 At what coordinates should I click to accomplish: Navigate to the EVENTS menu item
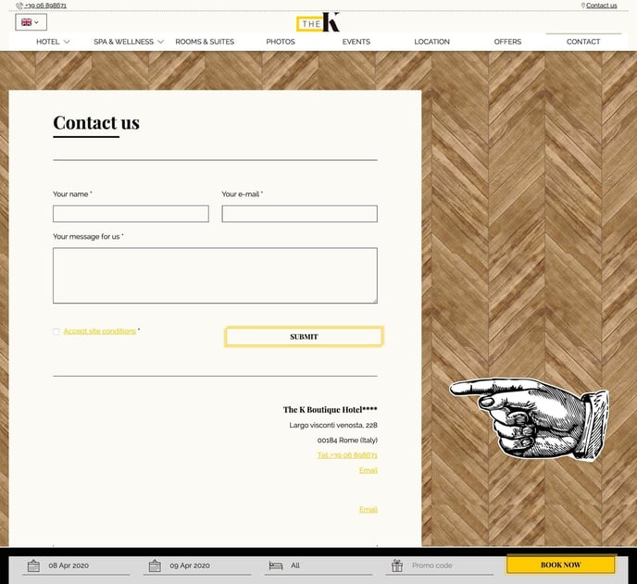pyautogui.click(x=356, y=42)
